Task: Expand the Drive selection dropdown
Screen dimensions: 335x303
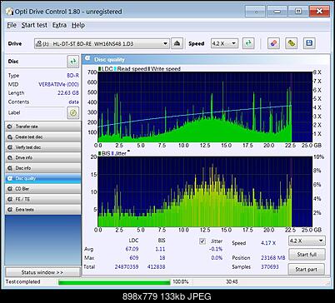Action: pyautogui.click(x=165, y=43)
